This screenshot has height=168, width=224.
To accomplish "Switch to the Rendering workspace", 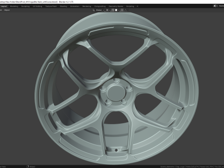I will pyautogui.click(x=87, y=7).
